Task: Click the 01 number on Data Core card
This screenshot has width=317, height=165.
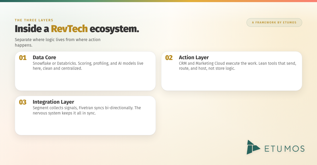Action: tap(23, 58)
